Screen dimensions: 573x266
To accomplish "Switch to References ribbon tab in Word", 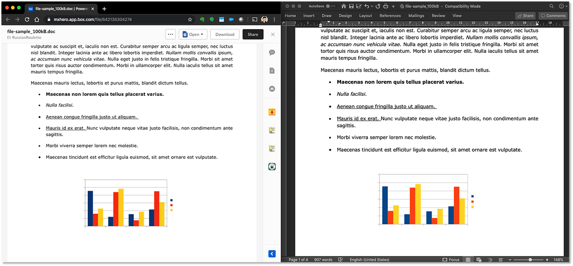I will (390, 16).
